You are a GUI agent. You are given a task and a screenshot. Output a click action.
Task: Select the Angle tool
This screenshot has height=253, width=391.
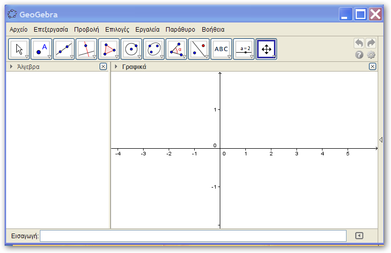tap(176, 49)
